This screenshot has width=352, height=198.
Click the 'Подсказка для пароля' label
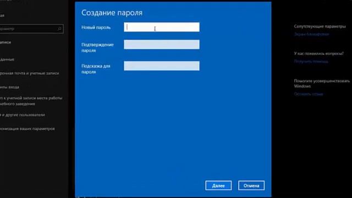[96, 69]
